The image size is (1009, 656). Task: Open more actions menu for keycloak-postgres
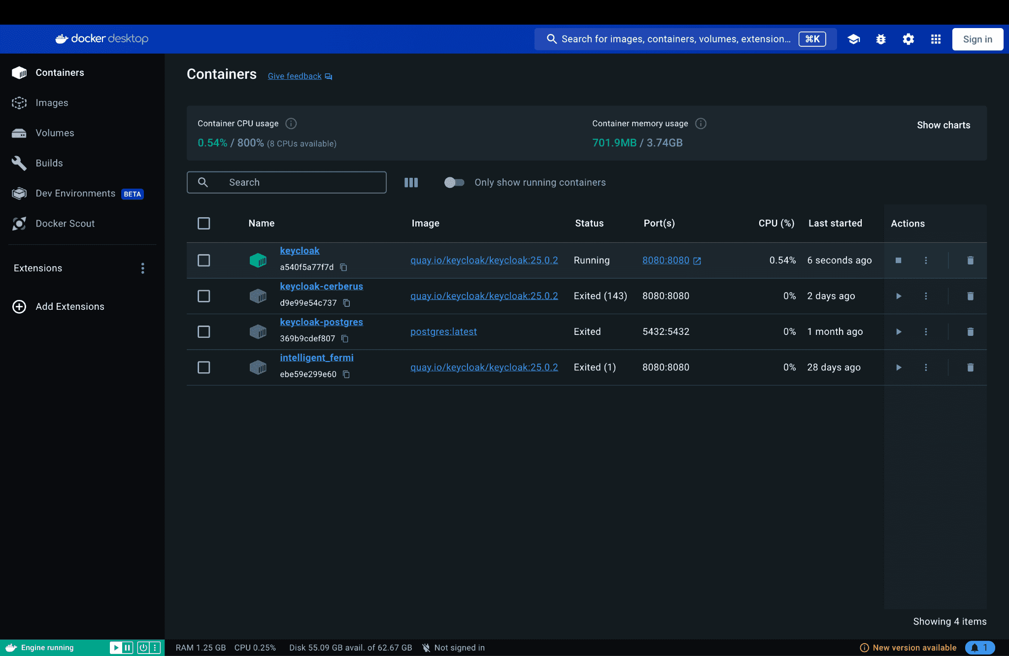pos(926,331)
